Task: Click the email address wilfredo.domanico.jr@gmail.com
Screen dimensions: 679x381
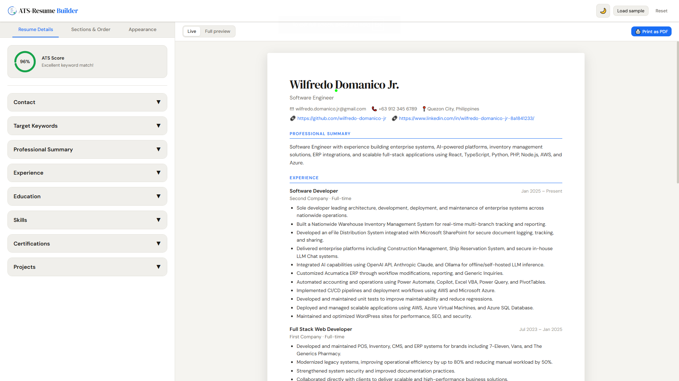Action: (331, 109)
